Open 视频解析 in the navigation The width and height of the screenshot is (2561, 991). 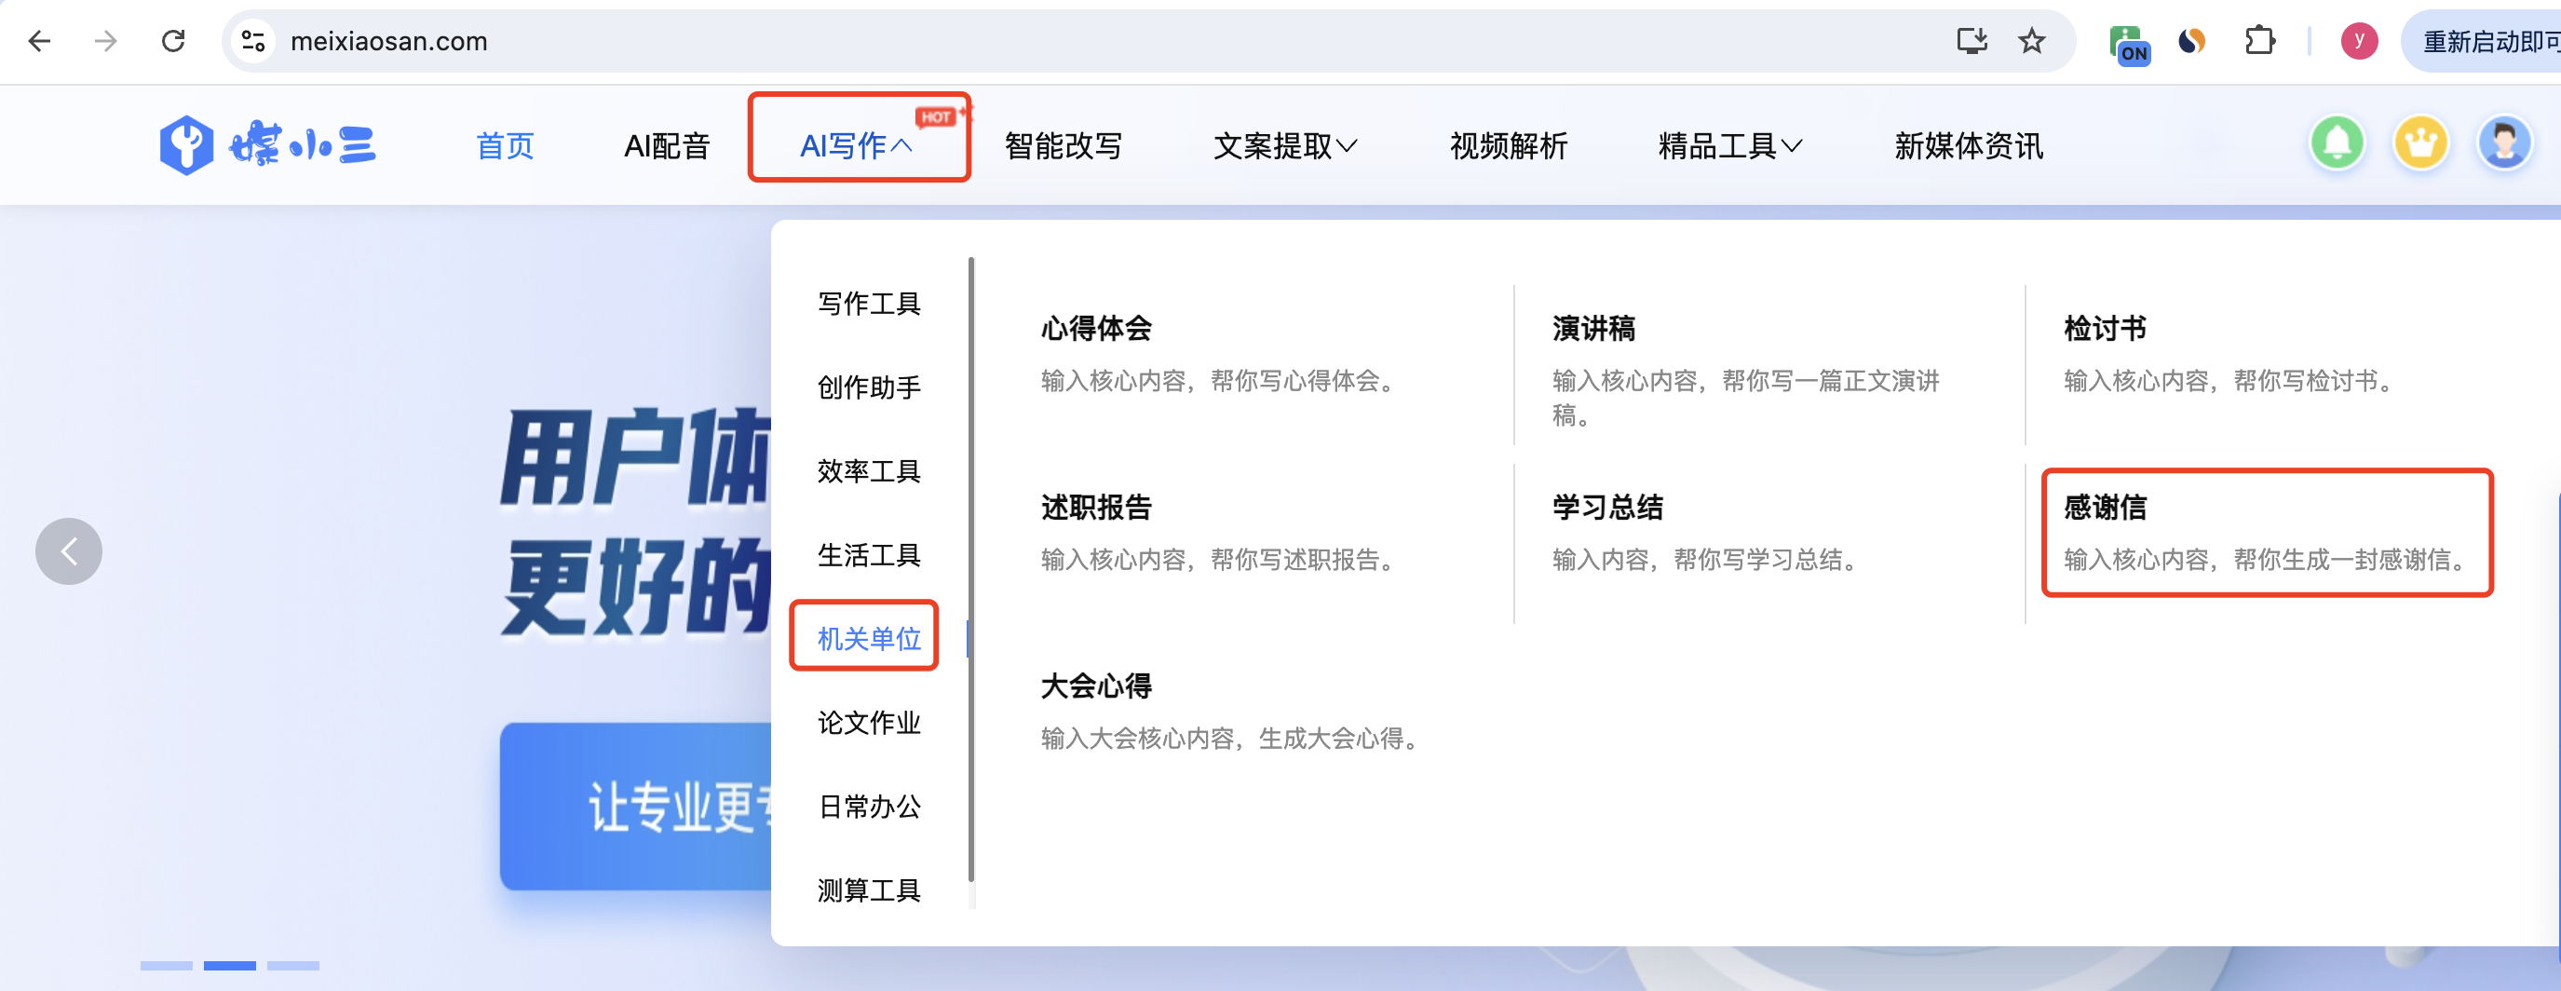pos(1508,146)
